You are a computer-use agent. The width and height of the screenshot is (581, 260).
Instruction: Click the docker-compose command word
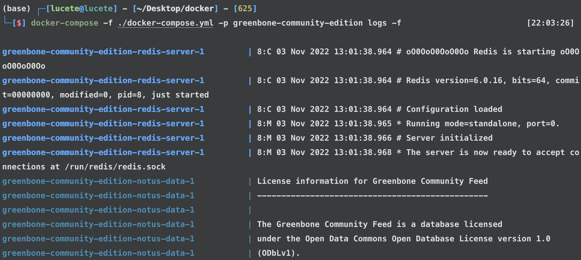click(65, 23)
